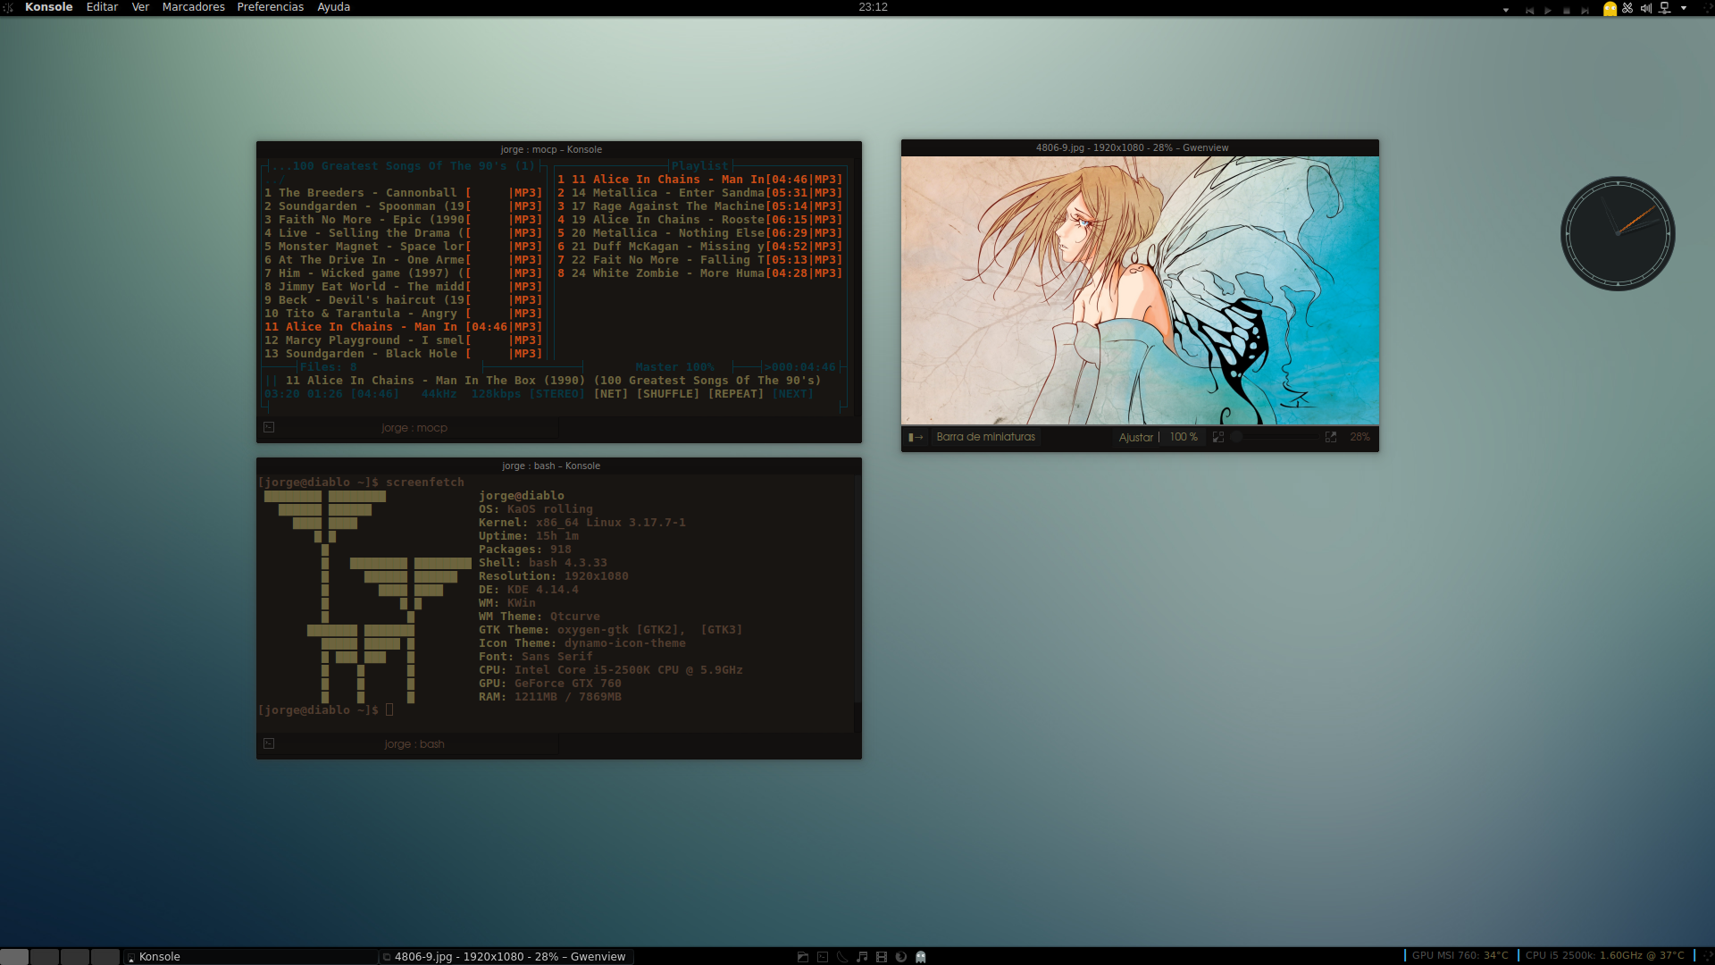Click the [STEREO] indicator in mocp
This screenshot has width=1715, height=965.
pyautogui.click(x=557, y=394)
